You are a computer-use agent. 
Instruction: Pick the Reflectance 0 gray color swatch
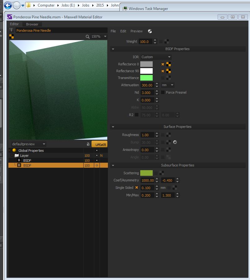pos(146,64)
